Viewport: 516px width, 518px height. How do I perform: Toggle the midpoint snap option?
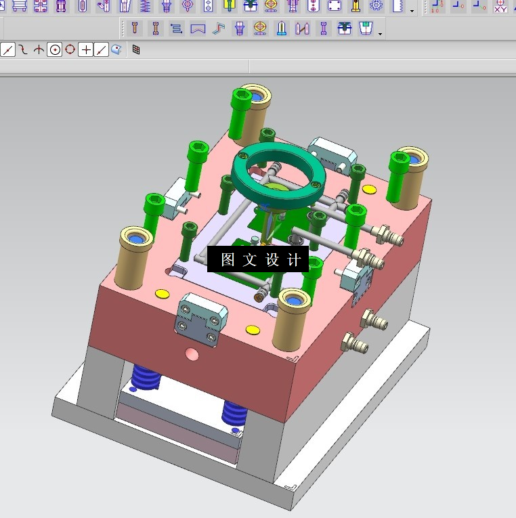tap(7, 50)
